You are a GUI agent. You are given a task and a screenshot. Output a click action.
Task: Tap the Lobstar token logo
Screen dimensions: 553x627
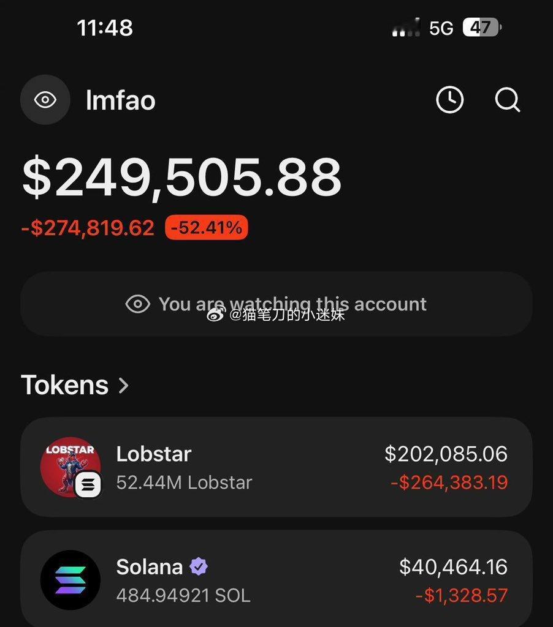tap(71, 467)
